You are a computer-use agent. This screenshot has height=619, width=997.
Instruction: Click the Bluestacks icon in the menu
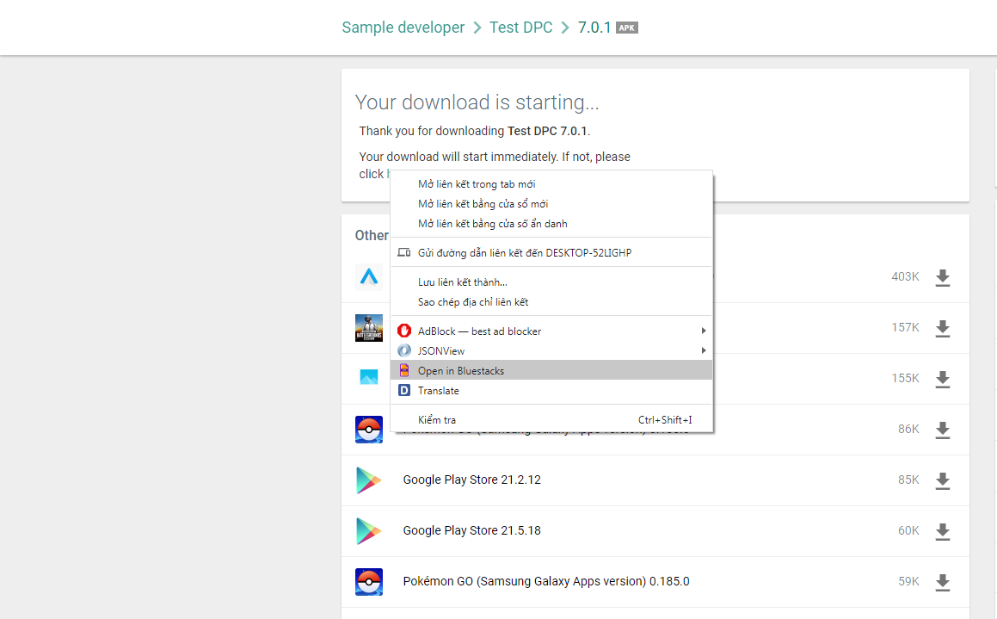click(403, 370)
